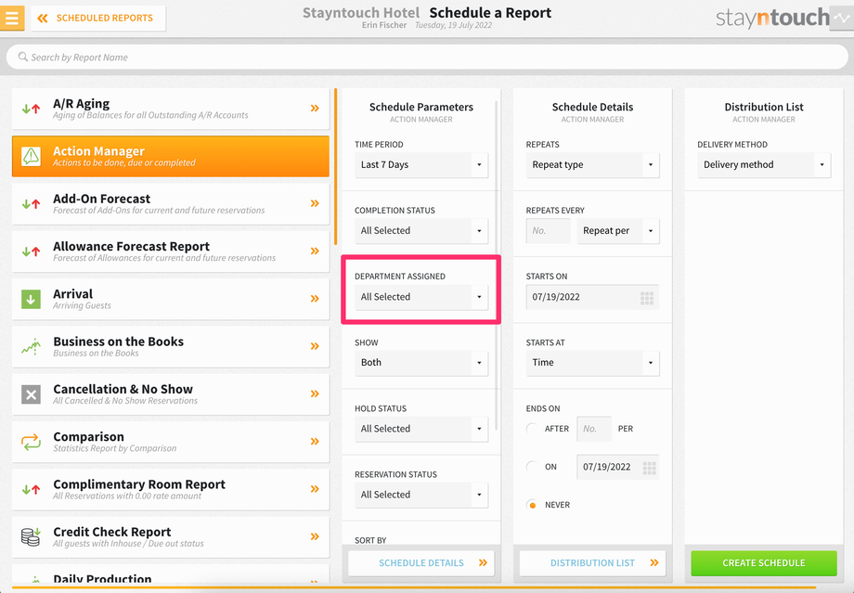
Task: Open A/R Aging report chevron
Action: (315, 109)
